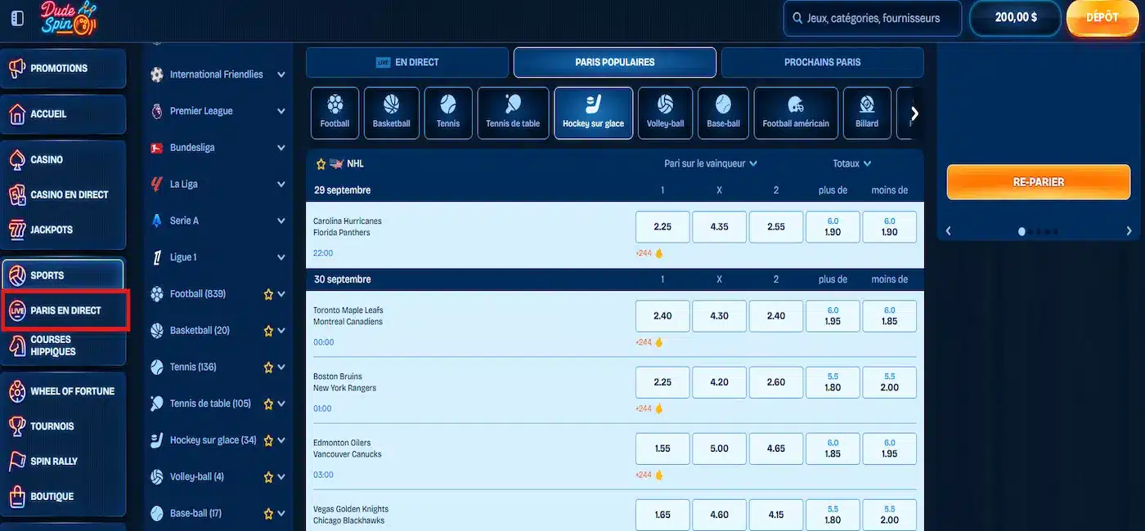The image size is (1145, 531).
Task: Open the JACKPOTS section
Action: click(64, 230)
